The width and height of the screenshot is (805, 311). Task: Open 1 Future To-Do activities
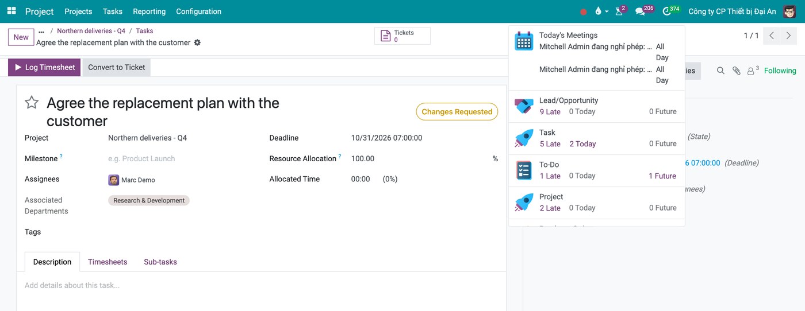pos(662,176)
